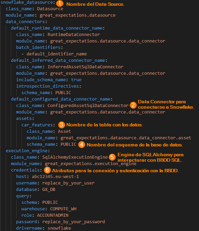Screen dimensions: 199x231
Task: Click the Datasource class_name value
Action: pyautogui.click(x=50, y=9)
